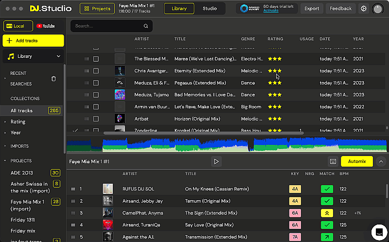Screen dimensions: 389x242
Task: Delete recent searches with trash icon
Action: tap(53, 79)
